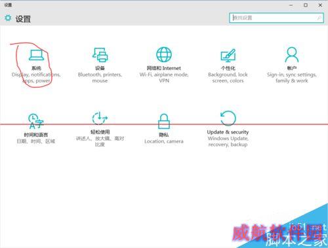
Task: Open Personalization (个性化) paintbrush icon
Action: 228,55
